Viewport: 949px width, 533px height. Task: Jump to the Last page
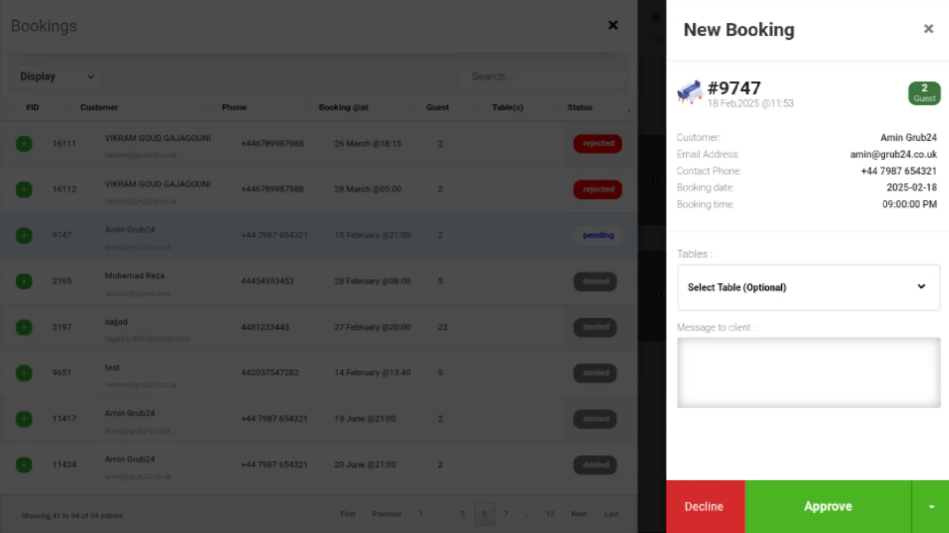(611, 514)
